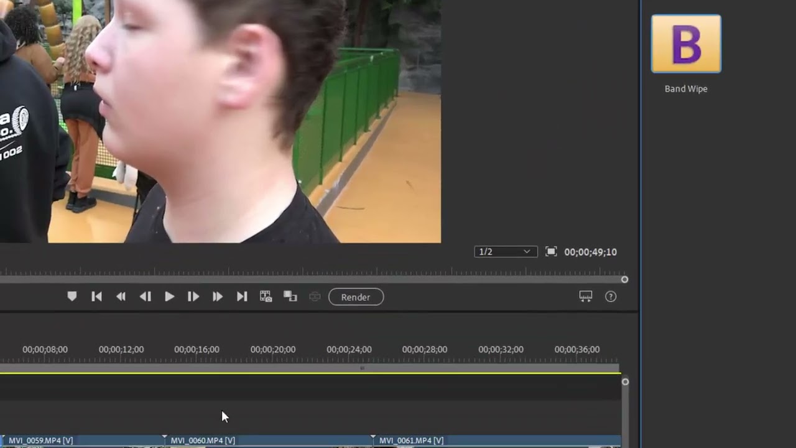The height and width of the screenshot is (448, 796).
Task: Click the fast forward button
Action: [x=218, y=297]
